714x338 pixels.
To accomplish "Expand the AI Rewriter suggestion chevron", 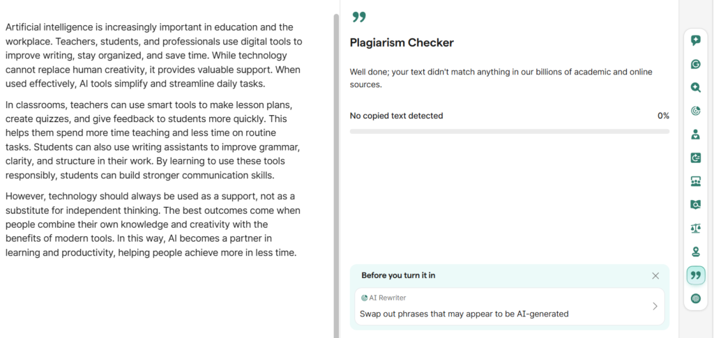I will tap(654, 306).
